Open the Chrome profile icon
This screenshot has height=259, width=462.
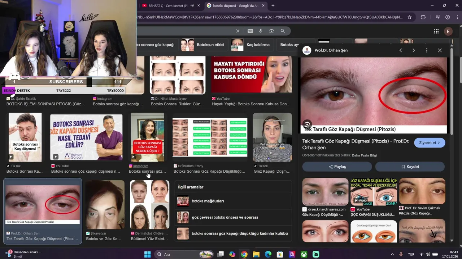coord(448,17)
